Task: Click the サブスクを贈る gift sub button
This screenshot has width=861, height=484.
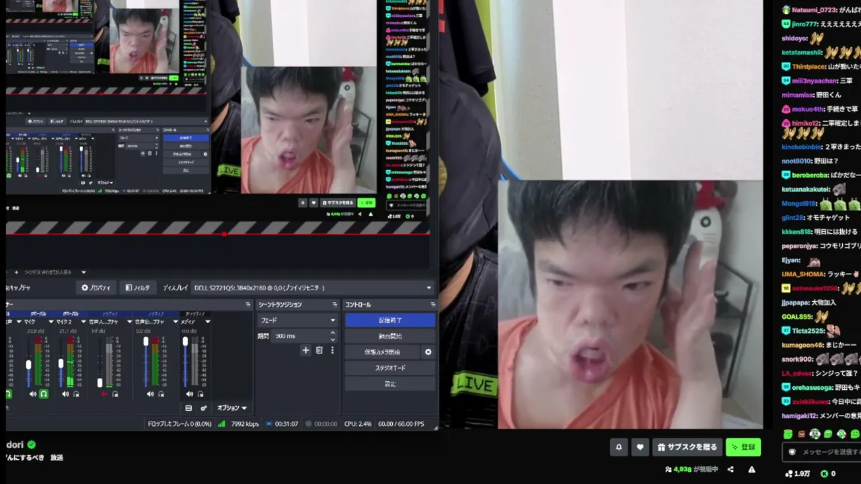Action: (x=686, y=447)
